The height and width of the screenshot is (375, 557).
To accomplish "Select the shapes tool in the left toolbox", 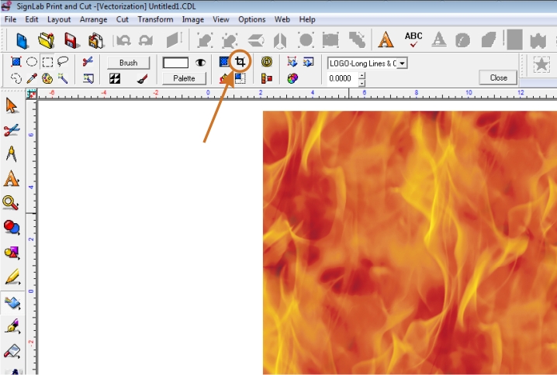I will click(x=12, y=253).
